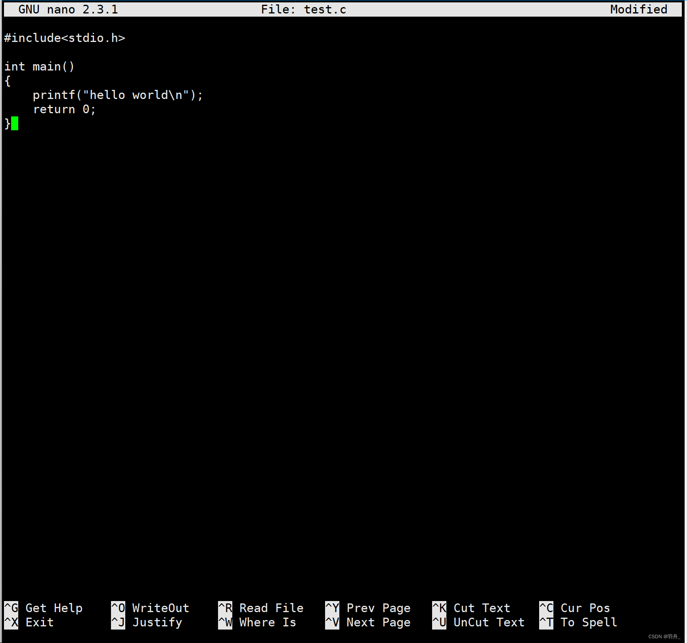Click the GNU nano 2.3.1 title text
The width and height of the screenshot is (687, 643).
pyautogui.click(x=68, y=10)
